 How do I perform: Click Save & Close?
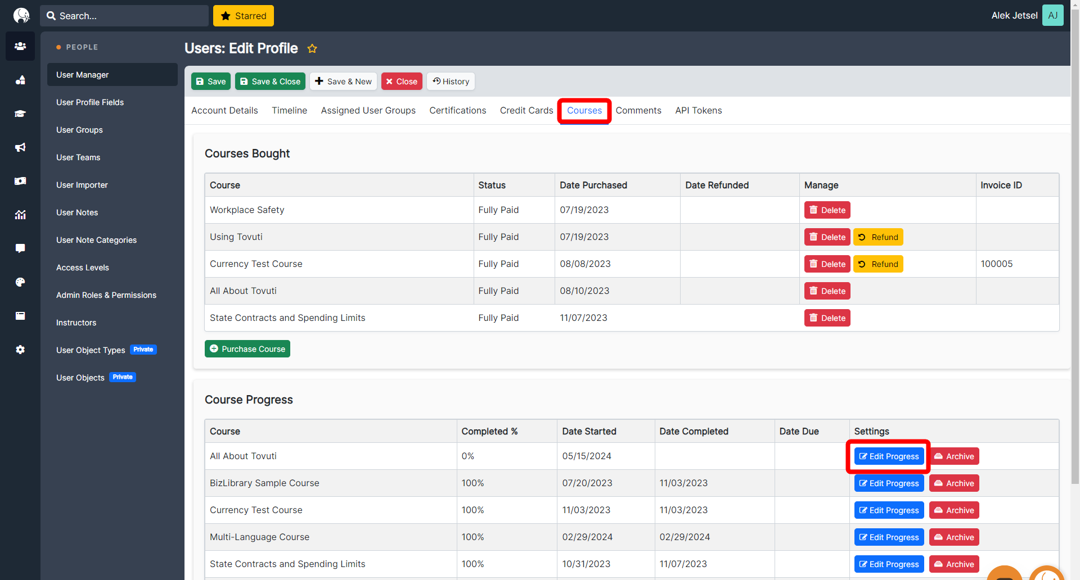coord(270,81)
